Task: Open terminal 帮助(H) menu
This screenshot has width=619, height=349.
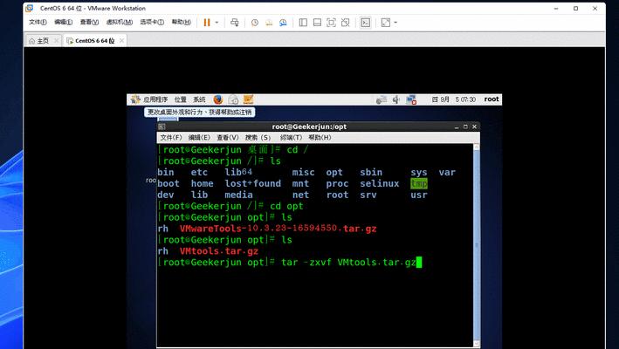Action: (320, 137)
